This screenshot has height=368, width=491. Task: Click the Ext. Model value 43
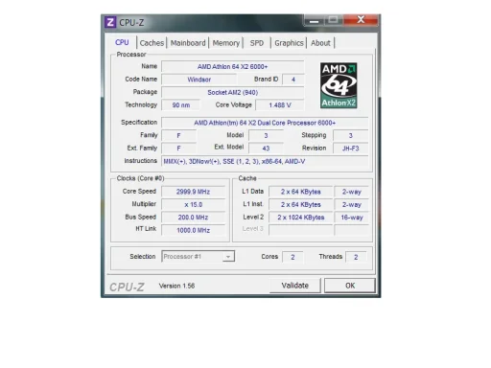click(x=266, y=149)
